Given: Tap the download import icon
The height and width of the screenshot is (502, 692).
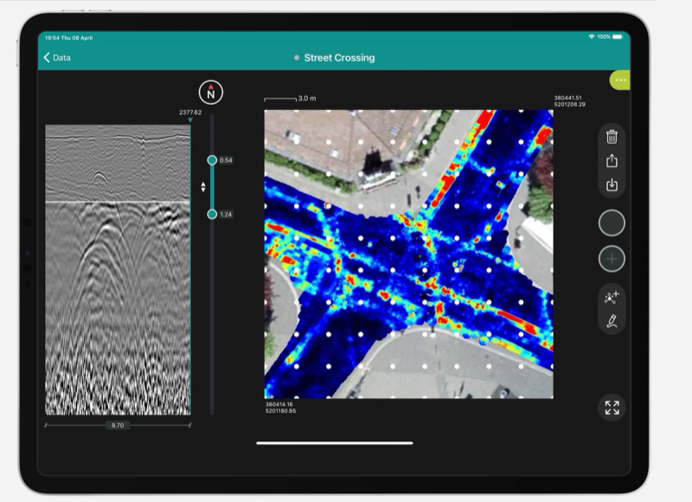Looking at the screenshot, I should coord(612,185).
